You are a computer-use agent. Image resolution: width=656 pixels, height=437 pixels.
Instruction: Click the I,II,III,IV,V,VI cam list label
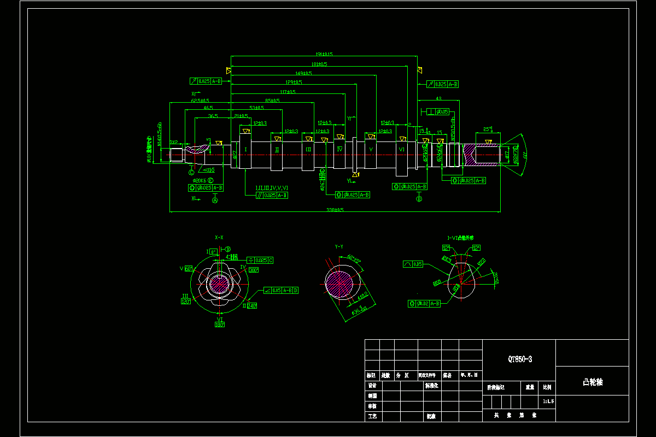tap(271, 188)
